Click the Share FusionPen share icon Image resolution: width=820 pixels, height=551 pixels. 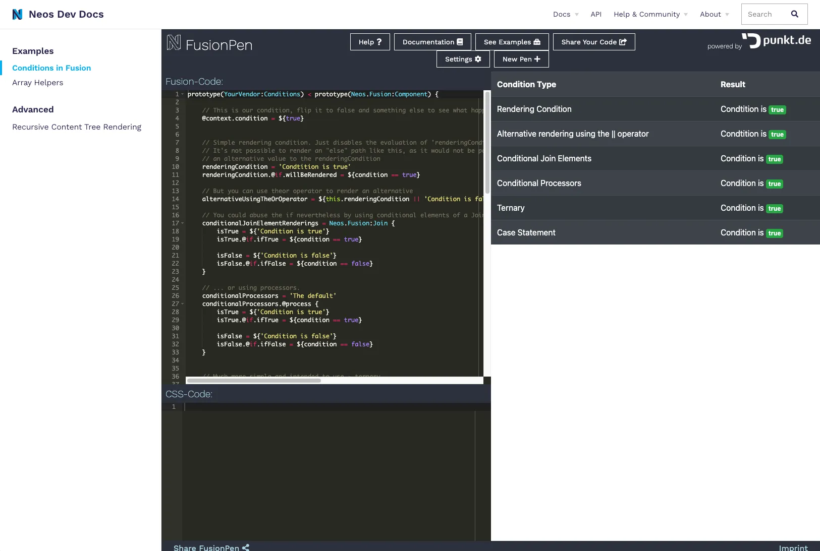[x=246, y=547]
